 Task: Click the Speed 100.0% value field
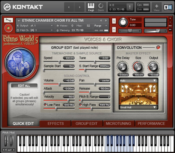[69, 58]
